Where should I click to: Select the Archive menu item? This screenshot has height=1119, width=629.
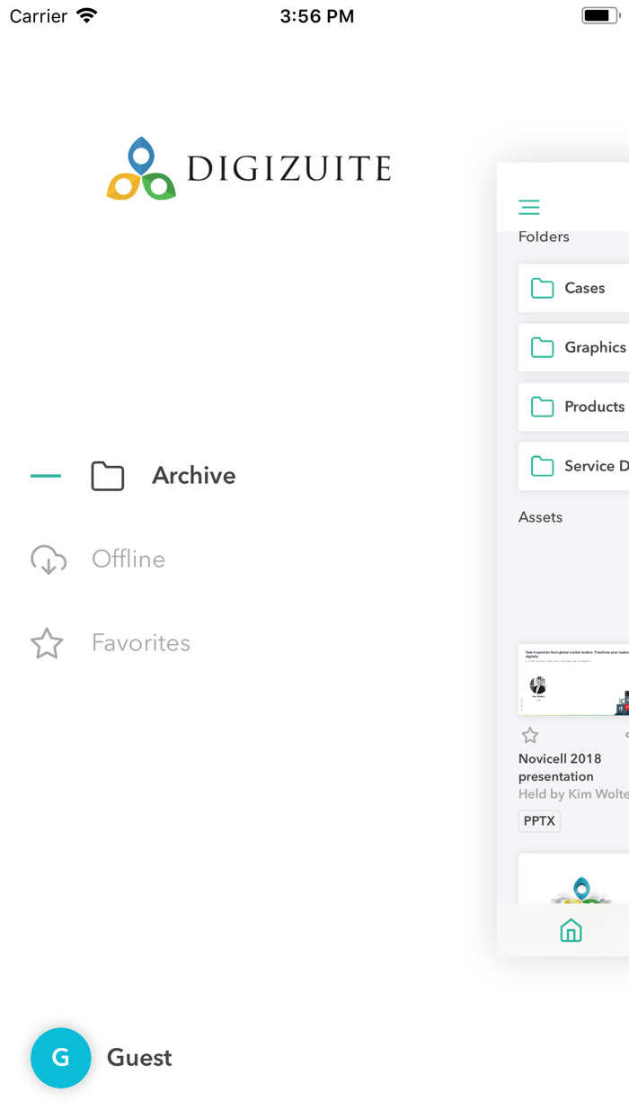pyautogui.click(x=193, y=476)
